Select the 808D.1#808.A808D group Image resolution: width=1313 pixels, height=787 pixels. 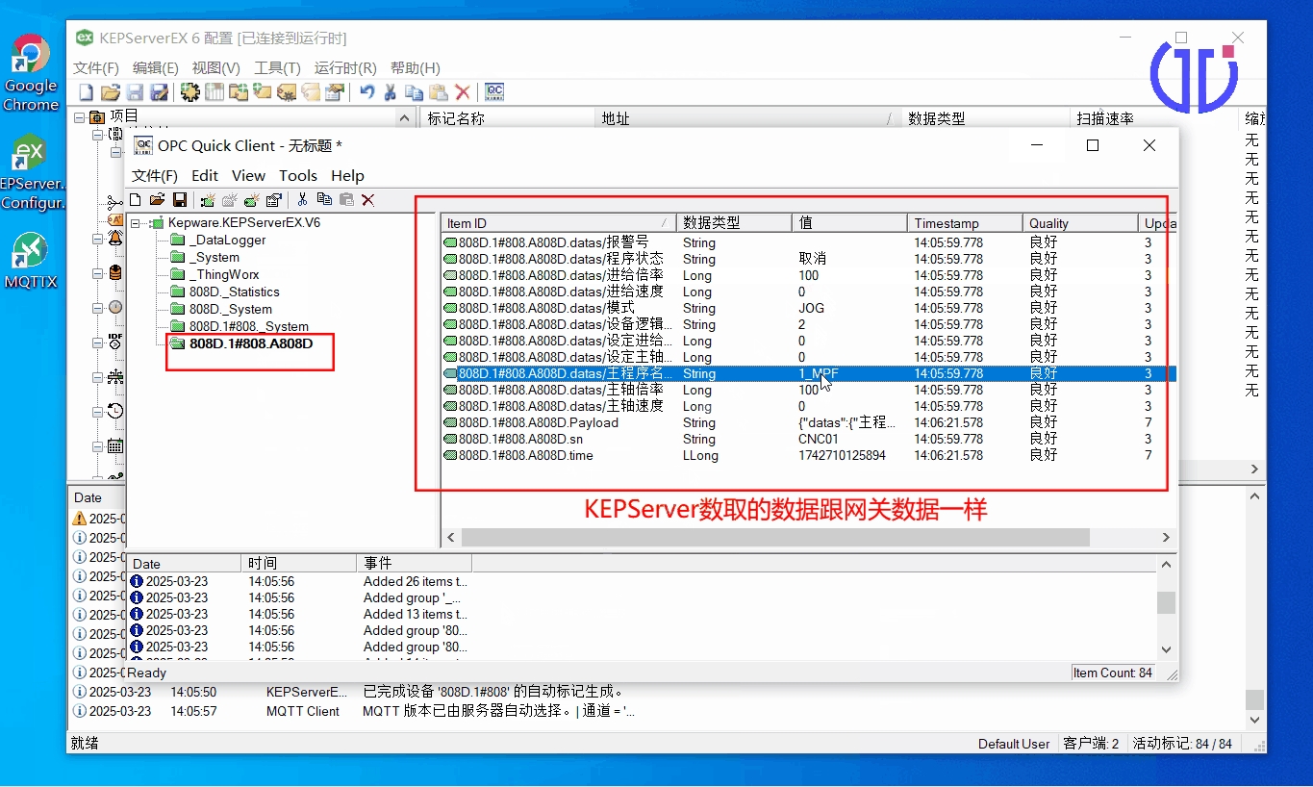pyautogui.click(x=241, y=343)
